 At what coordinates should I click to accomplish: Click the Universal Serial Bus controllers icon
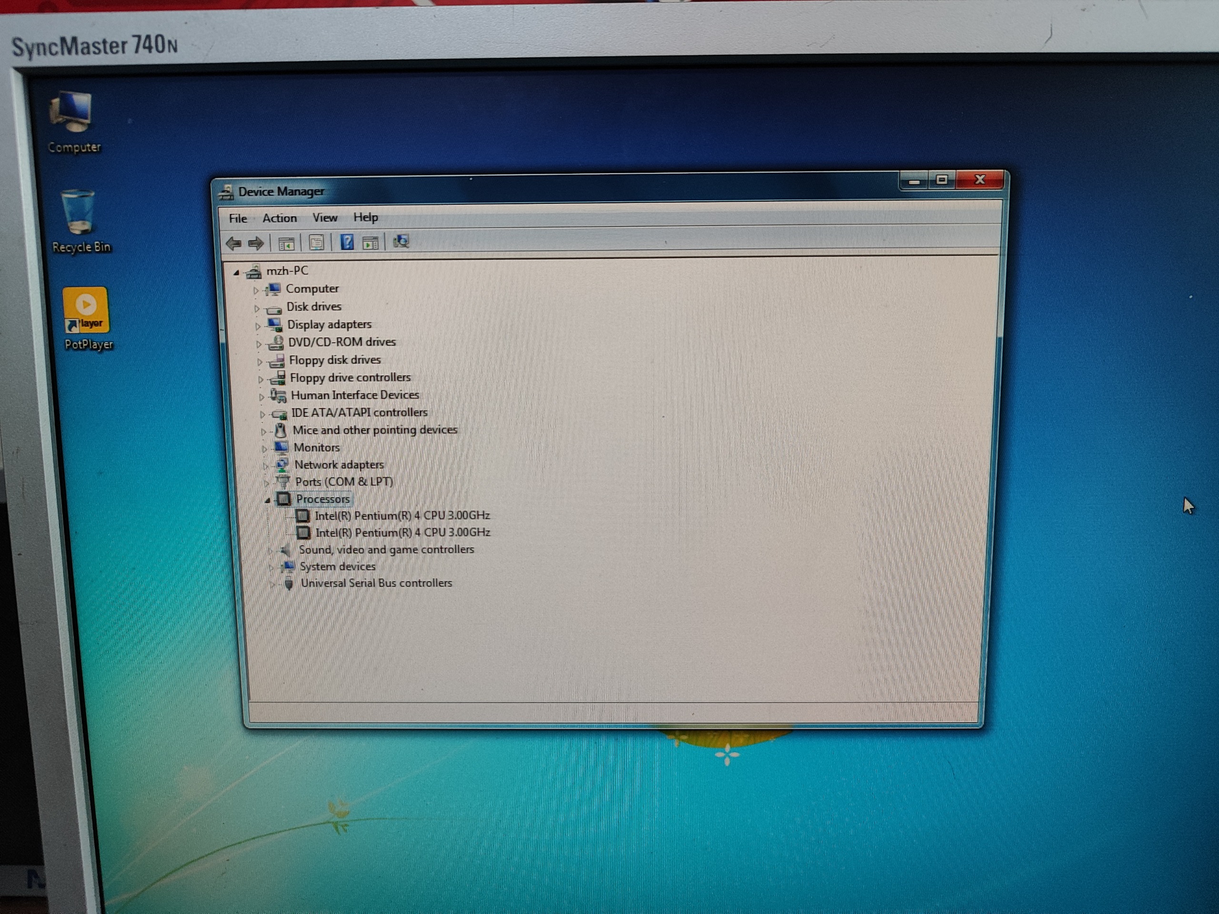pos(289,584)
